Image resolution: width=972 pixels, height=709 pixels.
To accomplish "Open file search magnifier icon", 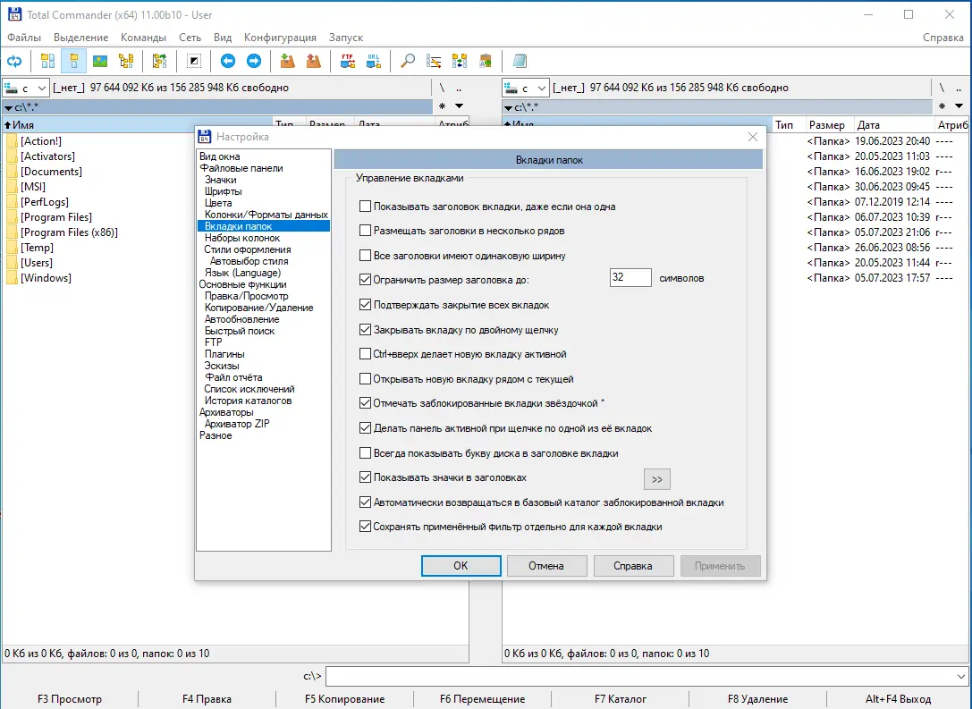I will (407, 61).
